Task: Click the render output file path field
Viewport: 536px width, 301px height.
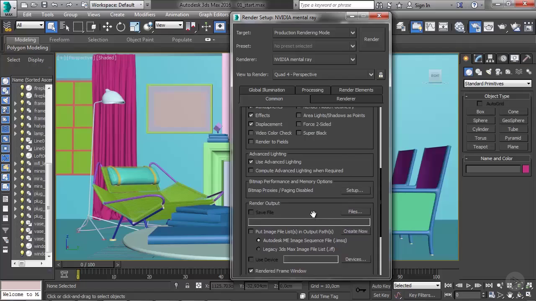Action: coord(309,222)
